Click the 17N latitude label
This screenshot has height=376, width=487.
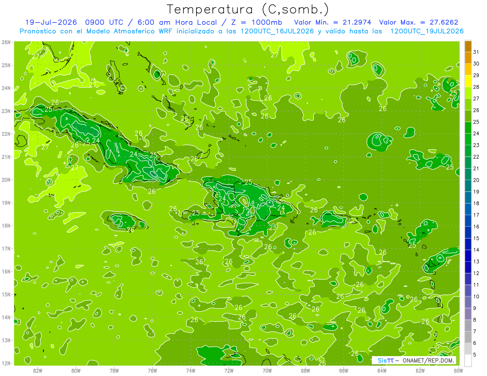pyautogui.click(x=6, y=248)
